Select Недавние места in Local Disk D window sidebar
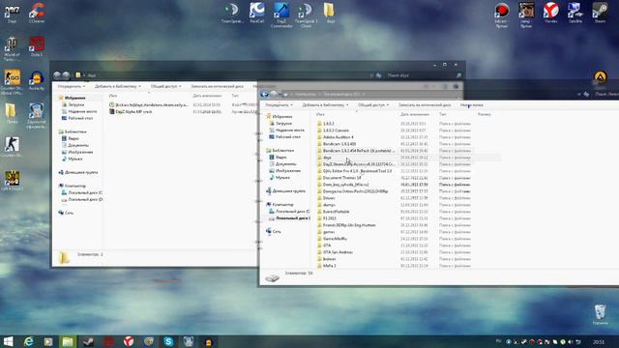This screenshot has width=619, height=348. pos(286,130)
